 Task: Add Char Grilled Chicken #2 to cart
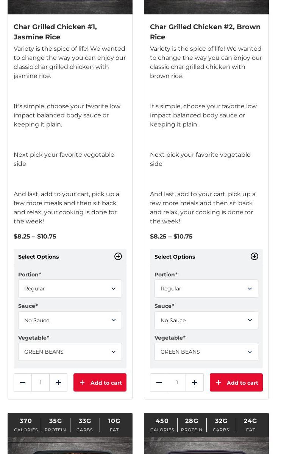click(x=236, y=382)
